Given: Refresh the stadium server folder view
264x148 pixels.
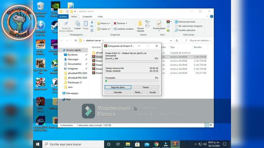Looking at the screenshot, I should point(177,41).
